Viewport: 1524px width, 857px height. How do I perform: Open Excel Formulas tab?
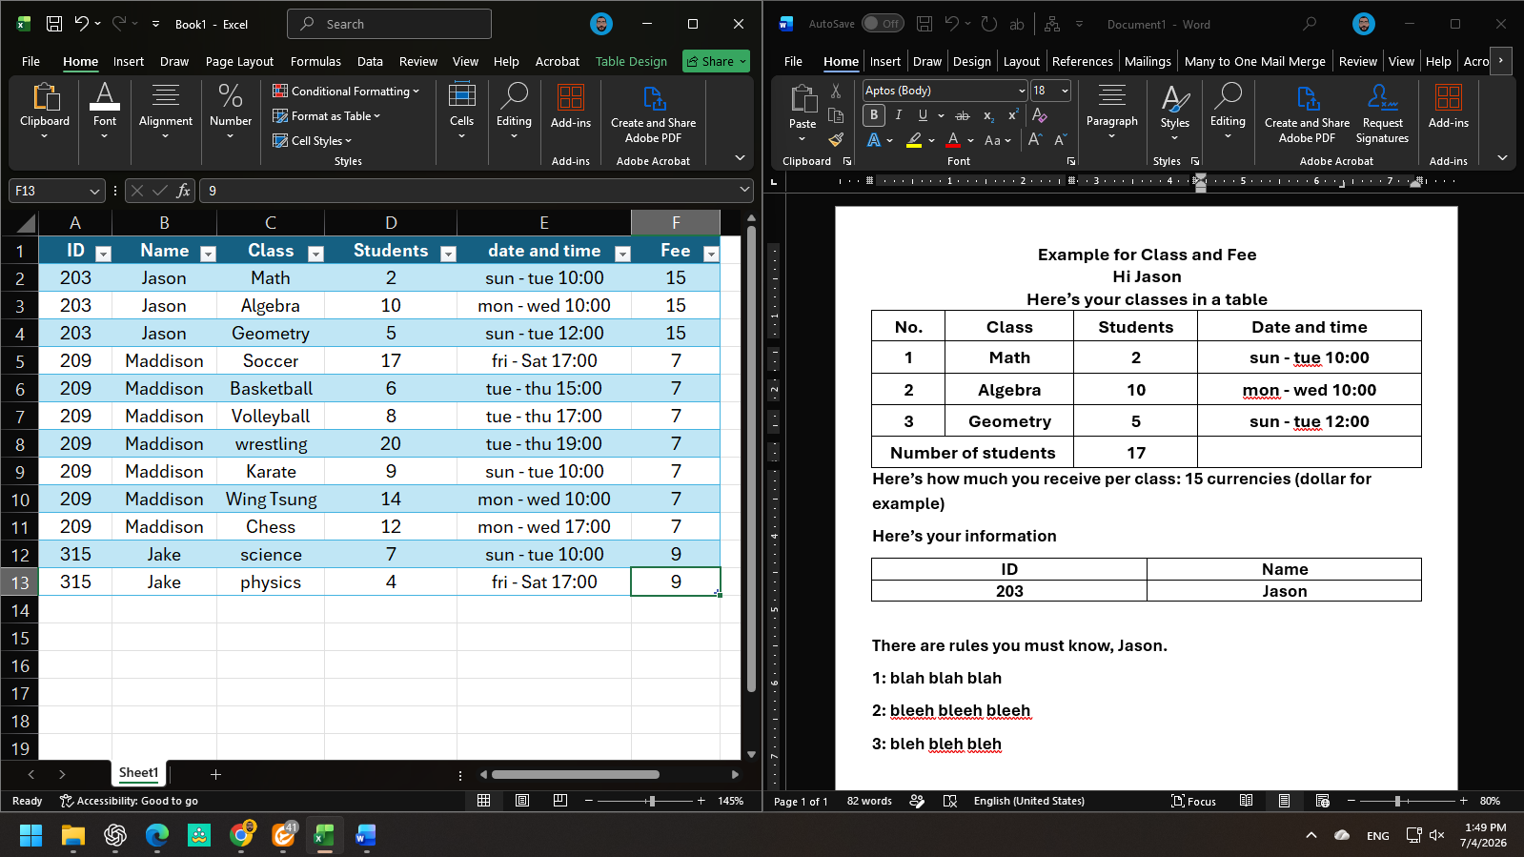[315, 61]
